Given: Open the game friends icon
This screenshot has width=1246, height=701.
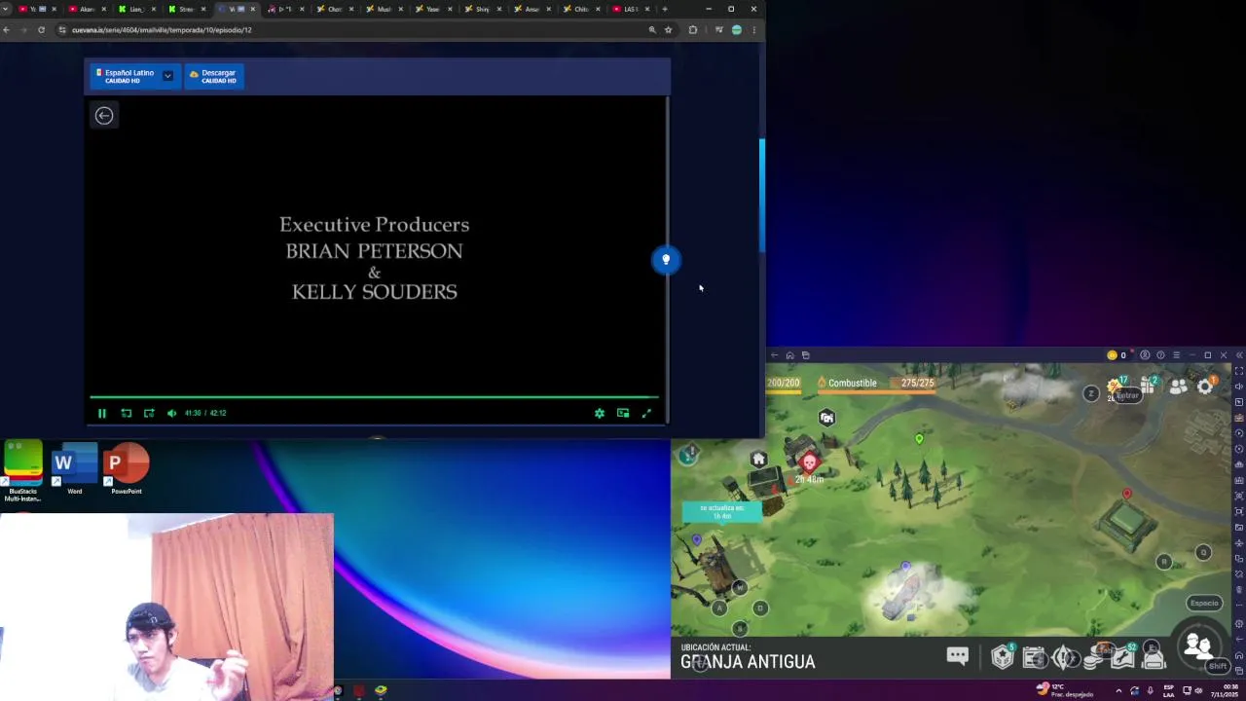Looking at the screenshot, I should click(x=1179, y=387).
